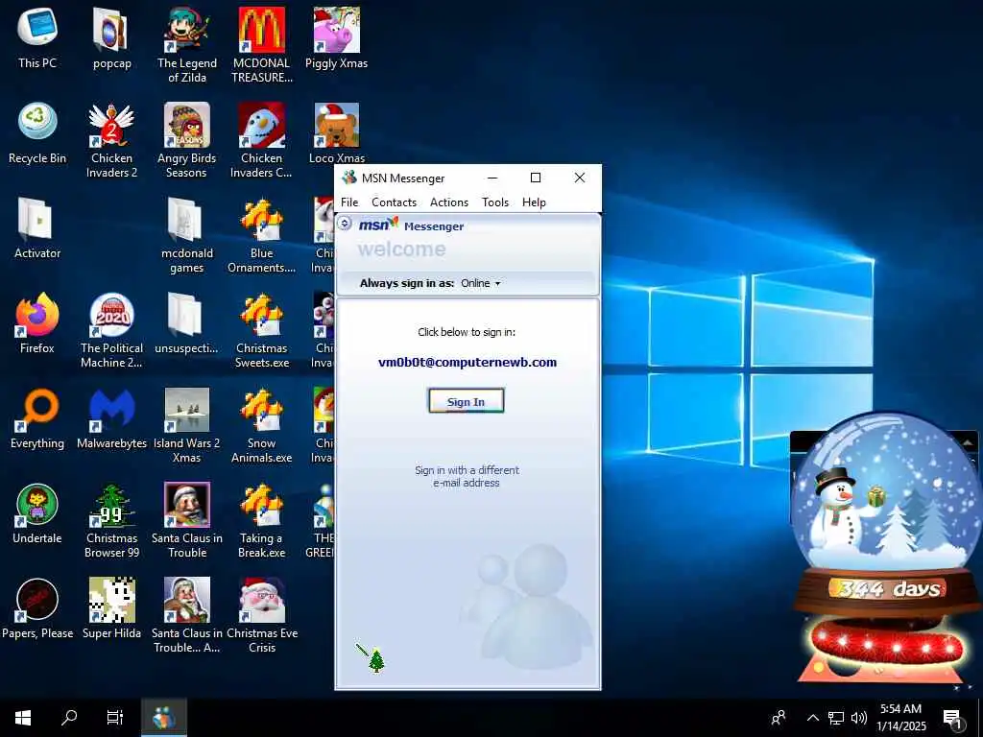Select the Malwarebytes desktop icon

tap(111, 418)
